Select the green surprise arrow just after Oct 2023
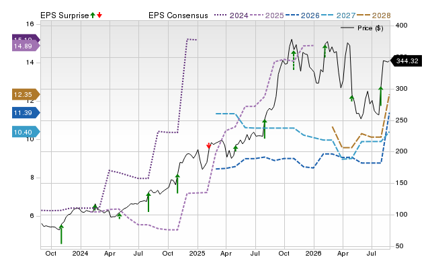430x257 pixels. [x=61, y=234]
